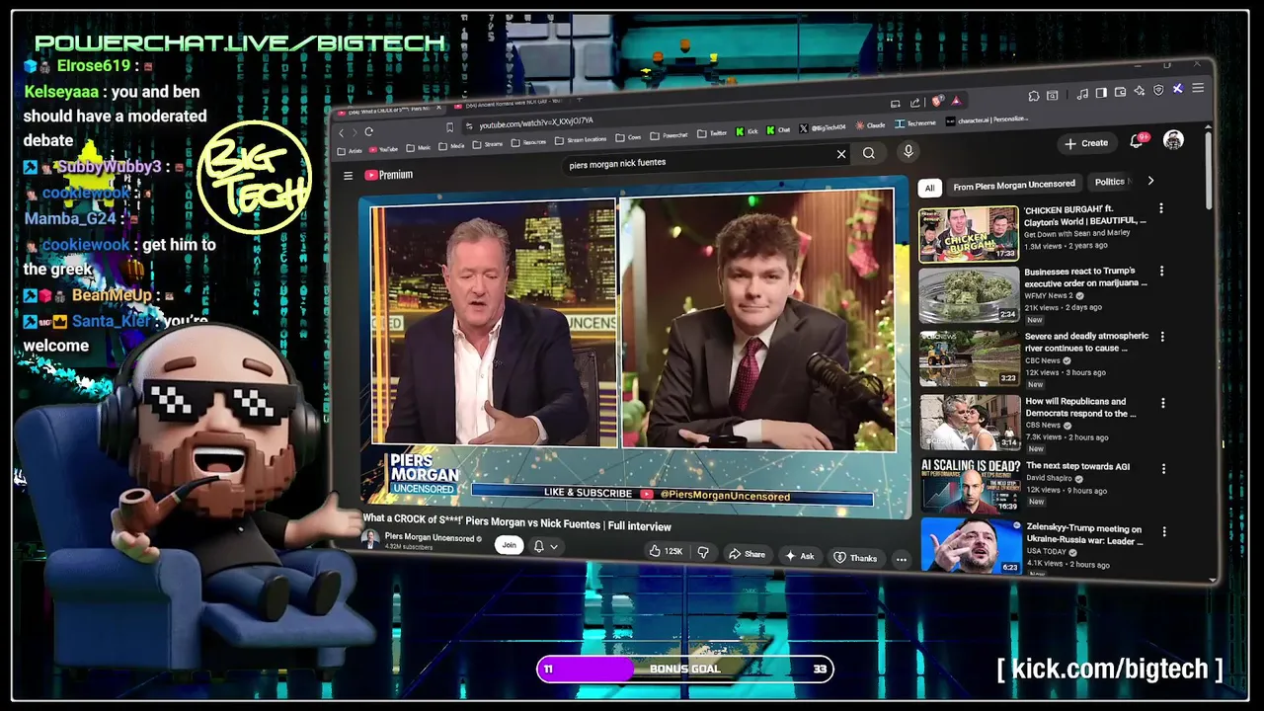Open the YouTube hamburger guide menu
This screenshot has width=1264, height=711.
tap(348, 176)
